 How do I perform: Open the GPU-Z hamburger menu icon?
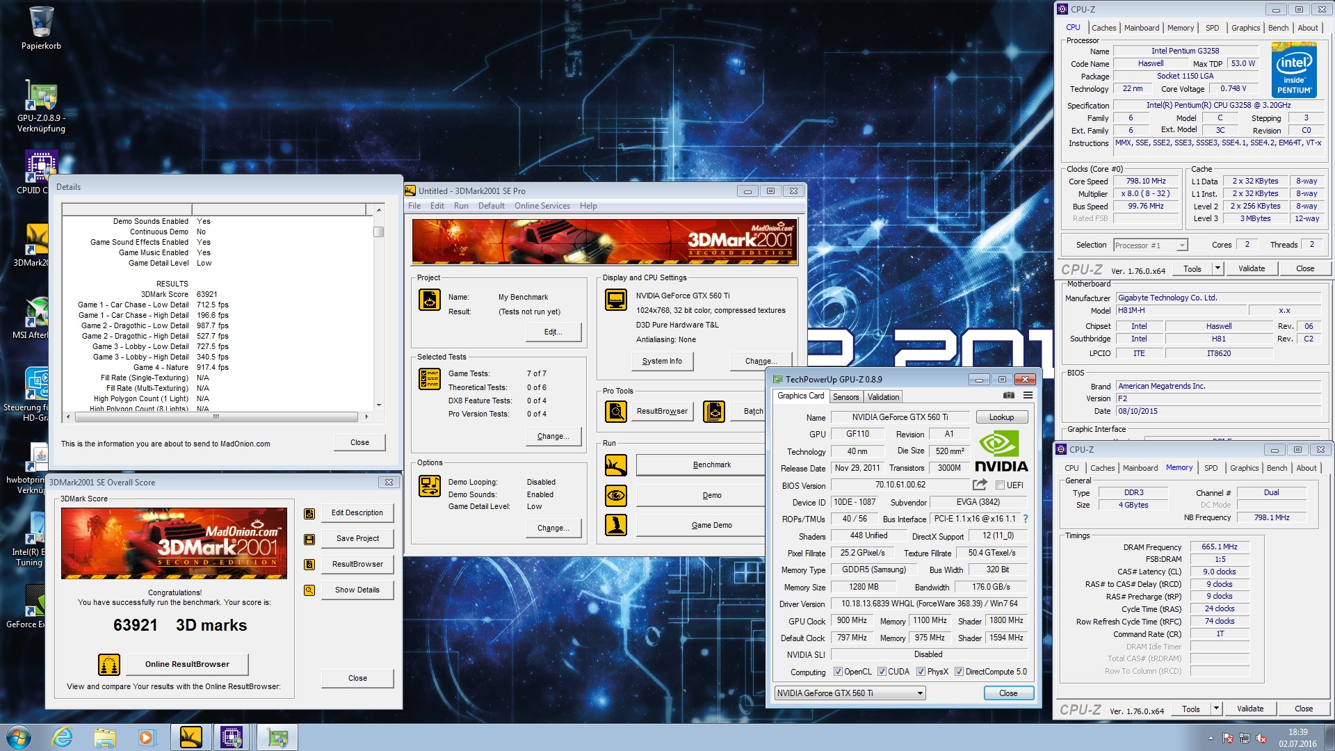coord(1028,396)
